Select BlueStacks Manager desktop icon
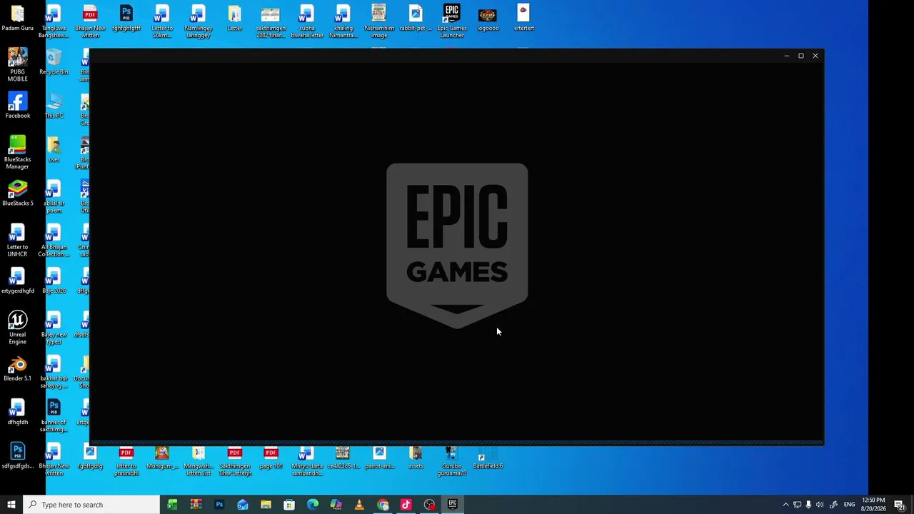 pyautogui.click(x=17, y=152)
